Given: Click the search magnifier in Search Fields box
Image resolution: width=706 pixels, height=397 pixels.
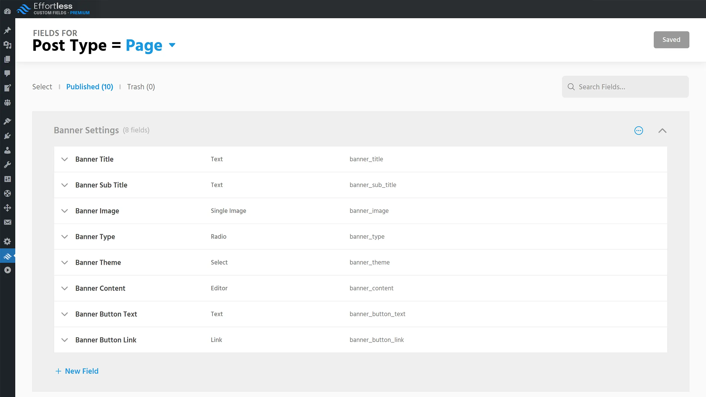Looking at the screenshot, I should click(x=571, y=87).
